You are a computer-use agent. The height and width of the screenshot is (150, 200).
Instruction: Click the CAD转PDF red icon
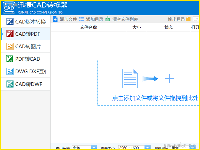pos(10,34)
